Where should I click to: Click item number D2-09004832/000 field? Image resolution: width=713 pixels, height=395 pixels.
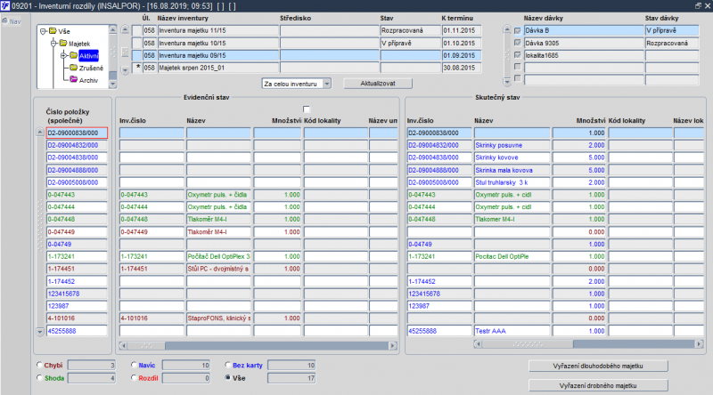tap(77, 145)
